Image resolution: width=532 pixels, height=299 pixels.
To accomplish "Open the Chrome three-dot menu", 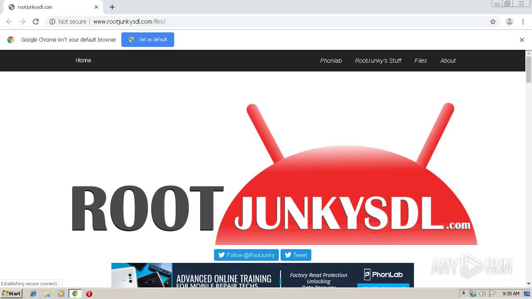I will point(523,22).
